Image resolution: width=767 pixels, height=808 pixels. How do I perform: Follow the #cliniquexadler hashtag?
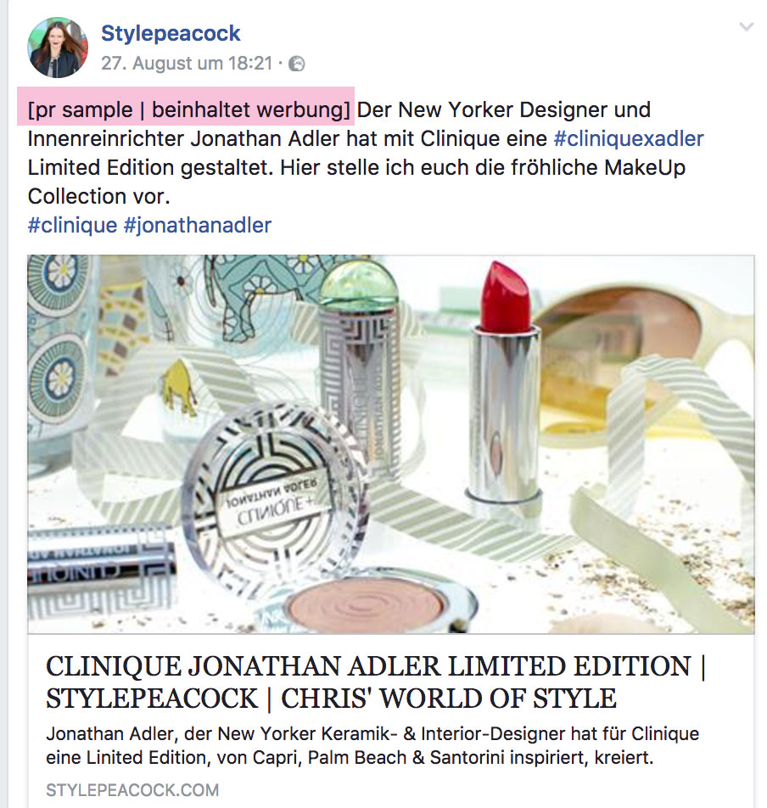(629, 138)
